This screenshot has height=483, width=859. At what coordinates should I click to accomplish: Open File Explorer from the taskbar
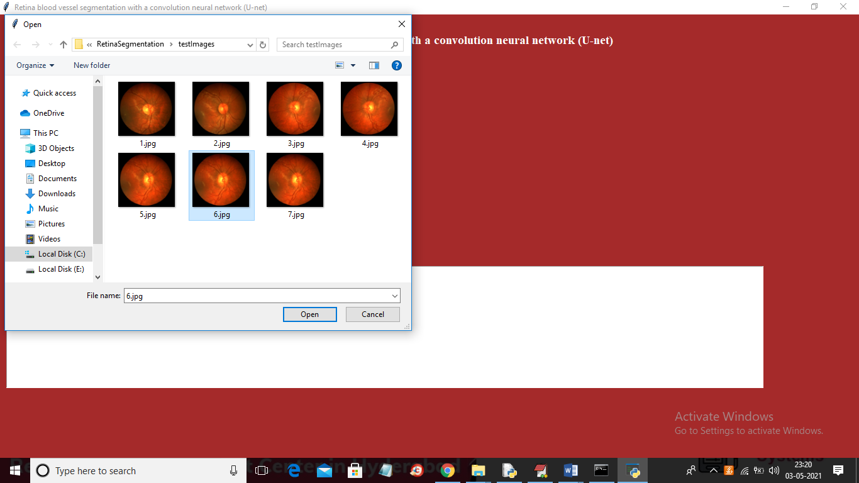[x=479, y=470]
